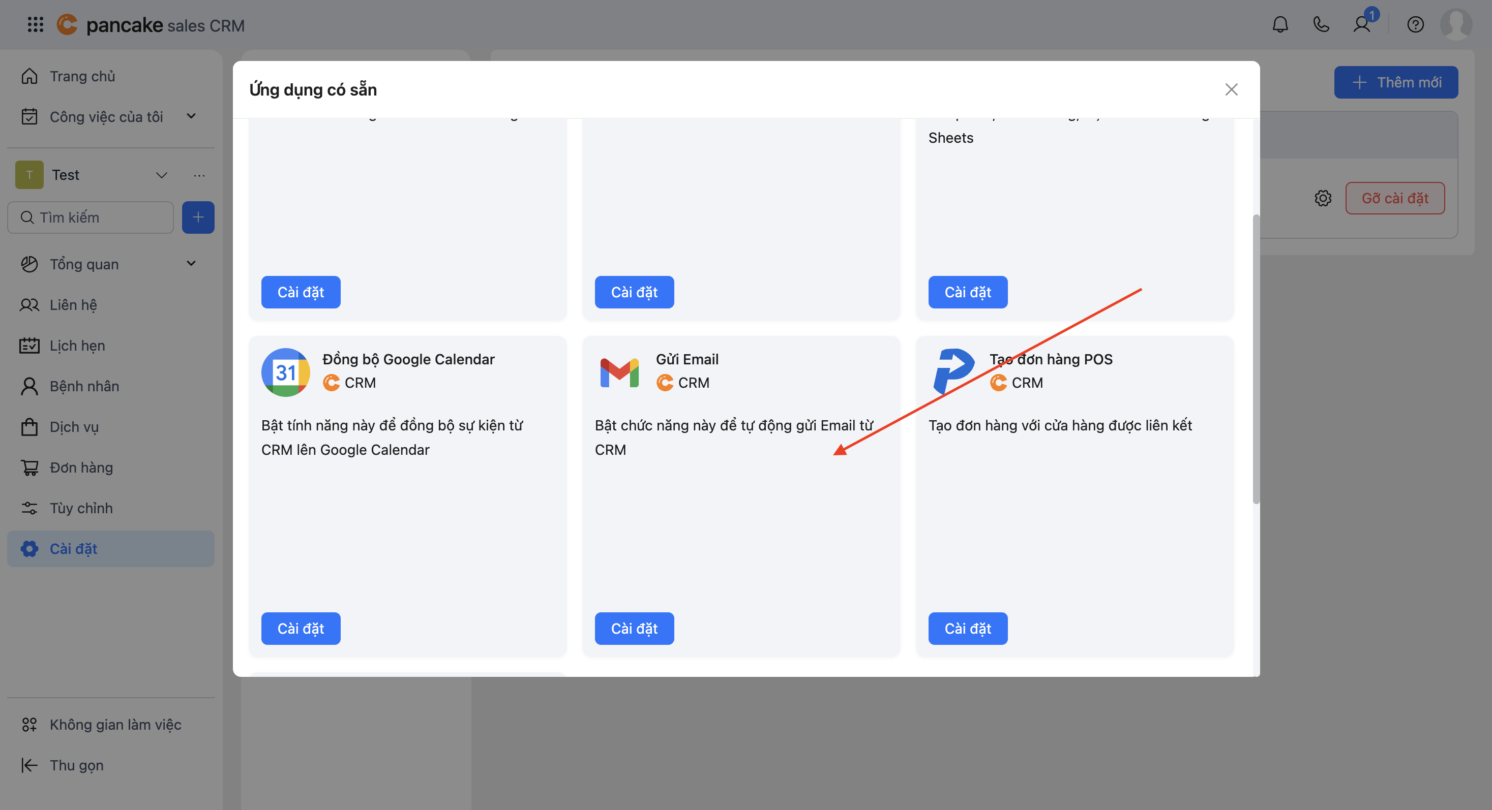Close the Ứng dụng có sẵn dialog
The width and height of the screenshot is (1492, 810).
tap(1231, 89)
